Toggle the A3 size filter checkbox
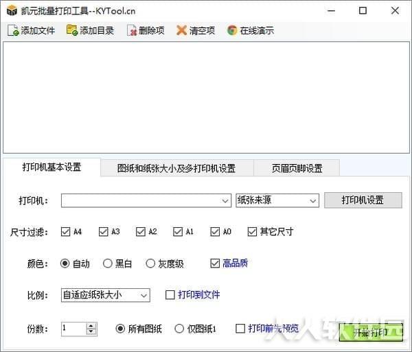 point(103,232)
